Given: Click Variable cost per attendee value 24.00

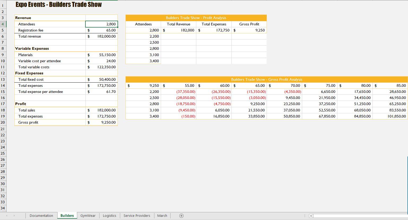Looking at the screenshot, I should point(102,61).
